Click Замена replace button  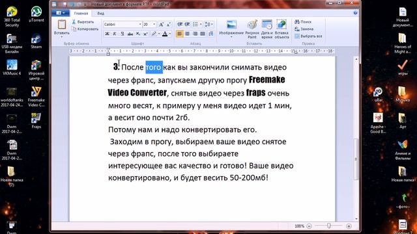pyautogui.click(x=304, y=29)
